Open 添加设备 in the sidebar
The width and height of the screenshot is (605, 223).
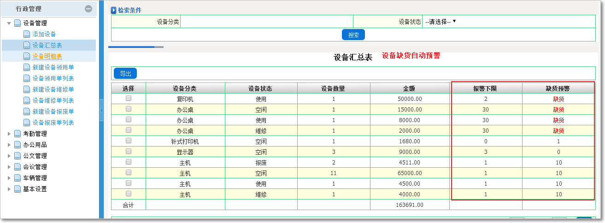(x=44, y=34)
